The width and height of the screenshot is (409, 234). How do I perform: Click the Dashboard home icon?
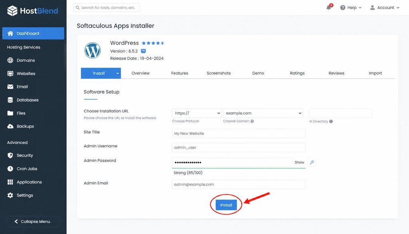tap(10, 33)
